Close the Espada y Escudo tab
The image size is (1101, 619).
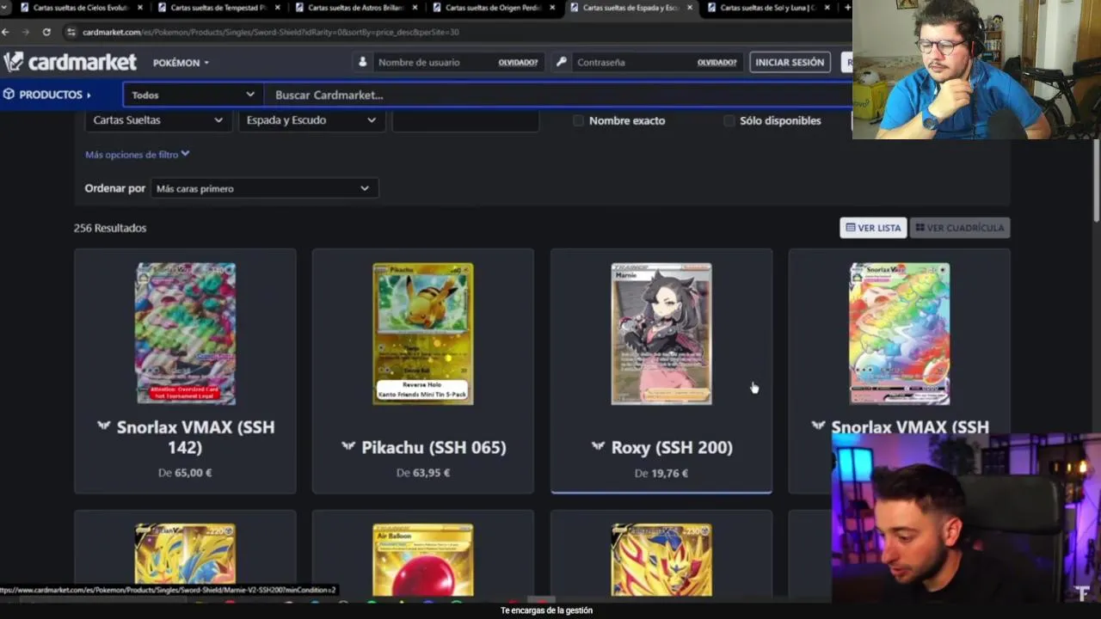pyautogui.click(x=690, y=8)
